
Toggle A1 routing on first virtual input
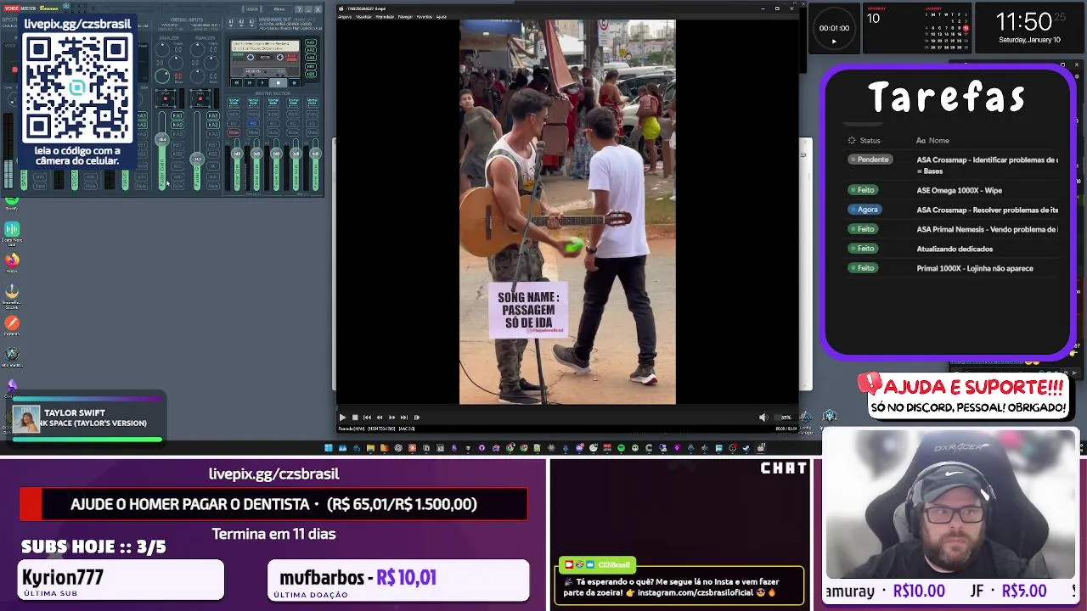pyautogui.click(x=177, y=116)
